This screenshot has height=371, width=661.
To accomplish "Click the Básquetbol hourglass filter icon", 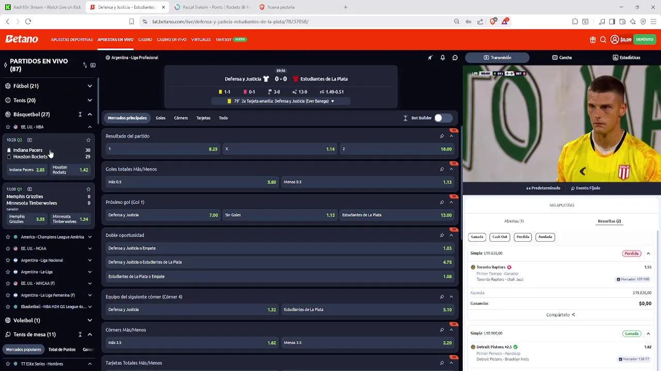I will tap(80, 114).
